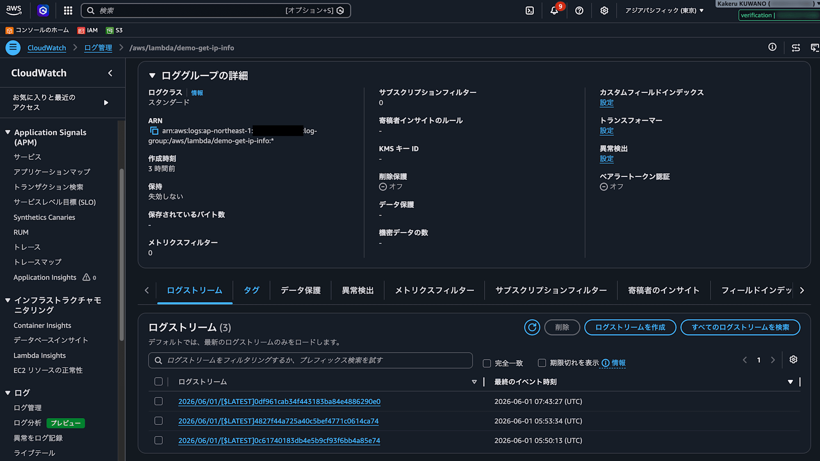820x461 pixels.
Task: Switch to the 異常検出 tab
Action: coord(358,290)
